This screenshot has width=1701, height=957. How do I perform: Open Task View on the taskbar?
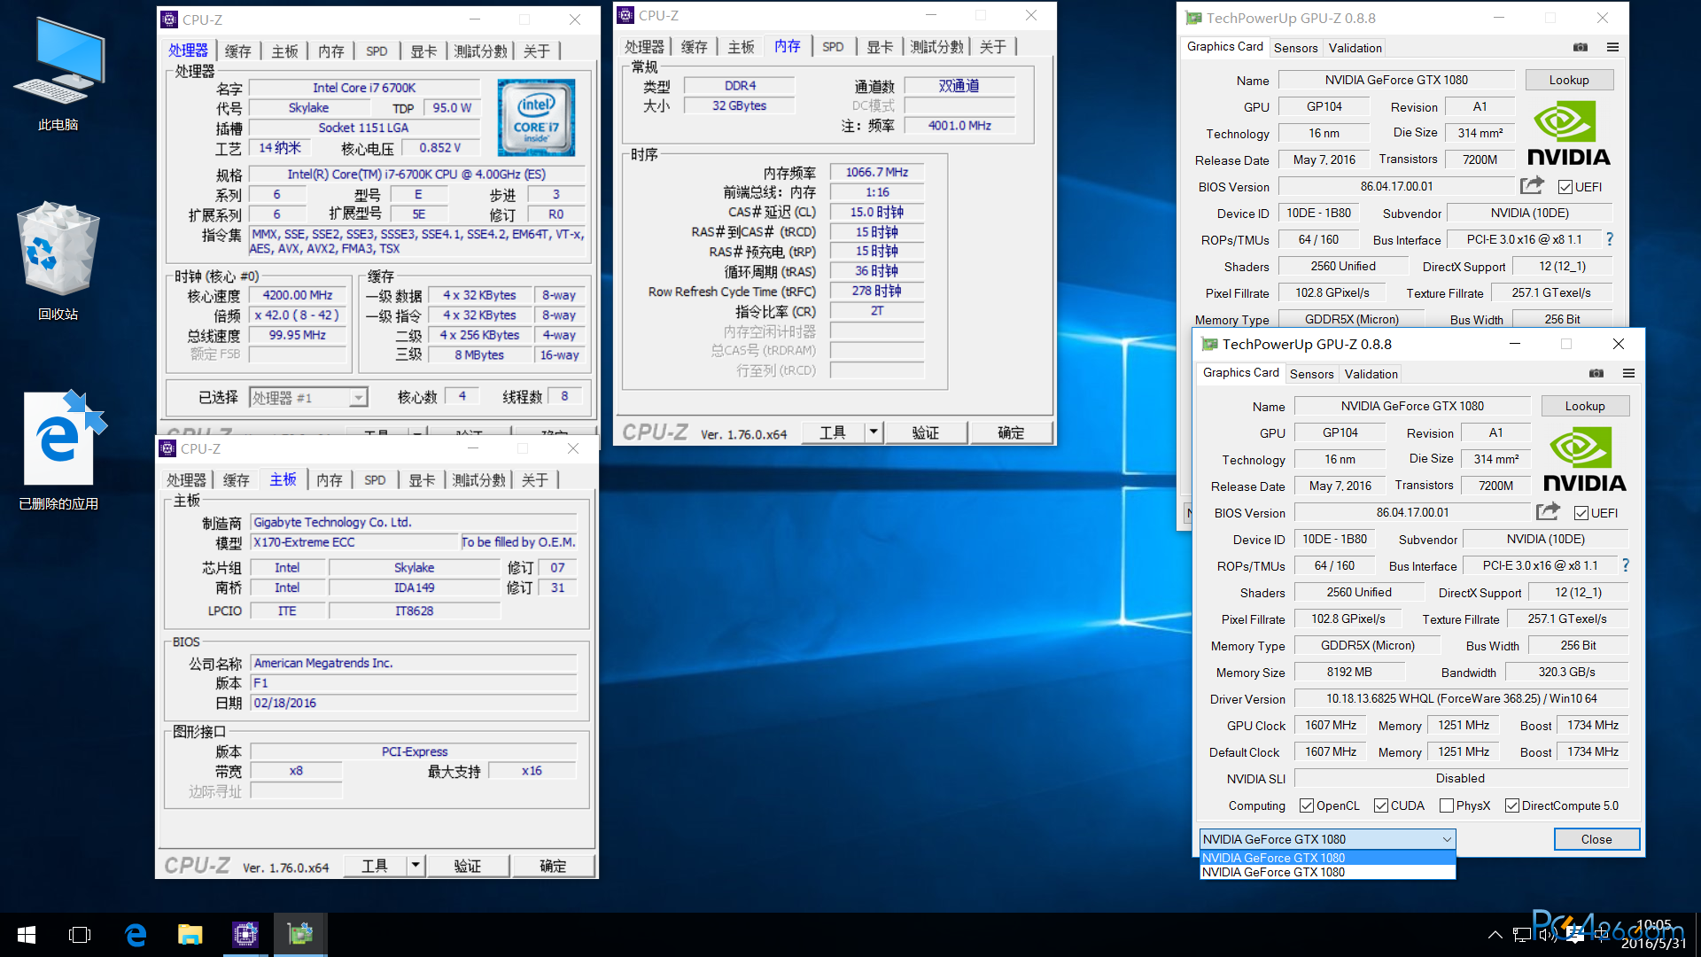80,935
